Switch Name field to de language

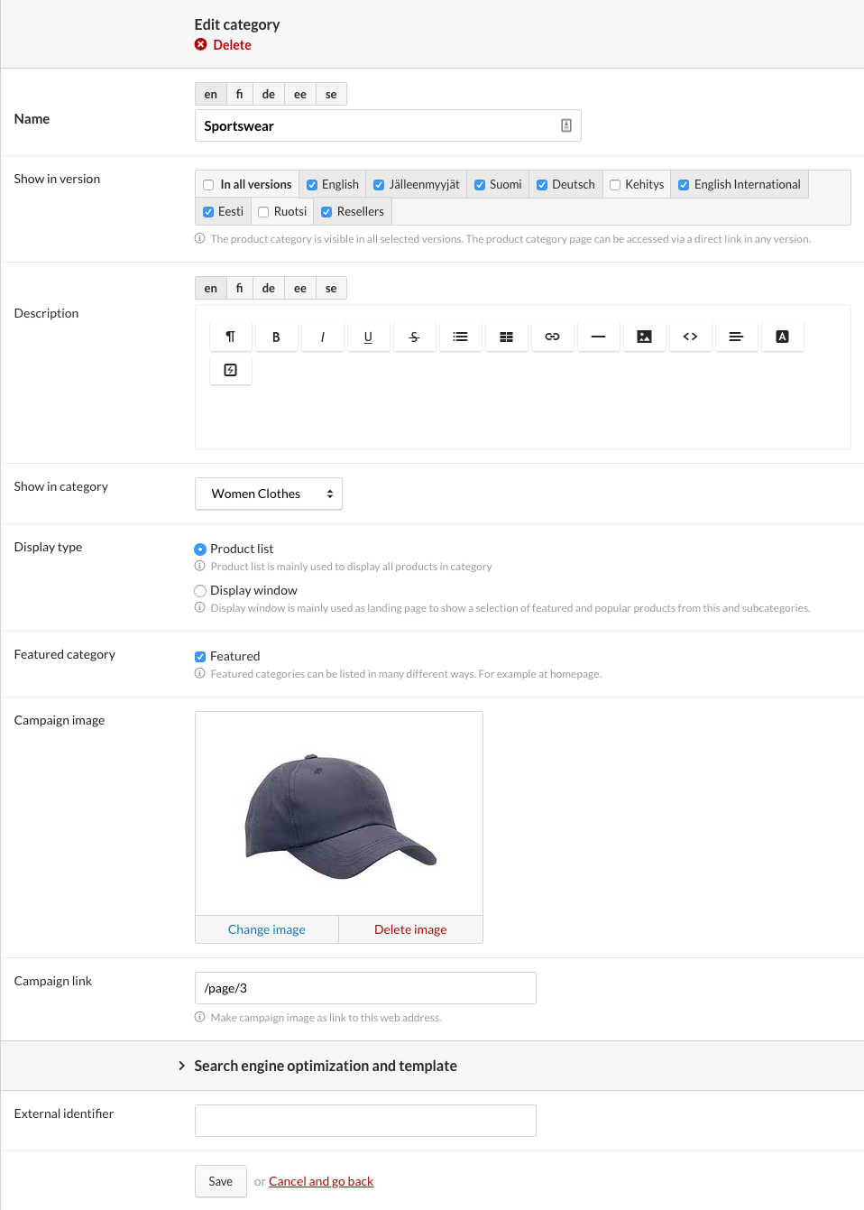click(269, 94)
